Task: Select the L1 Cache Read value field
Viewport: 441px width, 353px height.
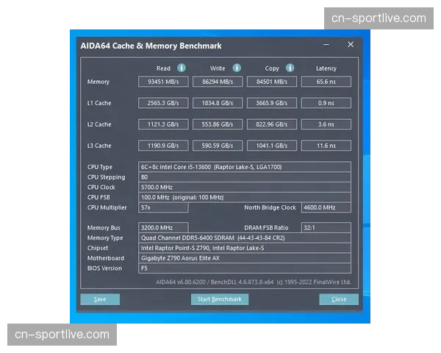Action: (163, 103)
